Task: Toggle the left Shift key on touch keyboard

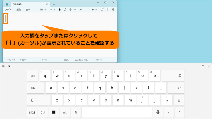Action: pyautogui.click(x=39, y=100)
